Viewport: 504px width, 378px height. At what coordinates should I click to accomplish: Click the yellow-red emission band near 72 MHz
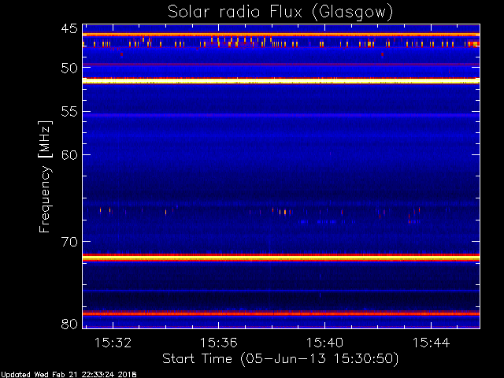click(281, 258)
